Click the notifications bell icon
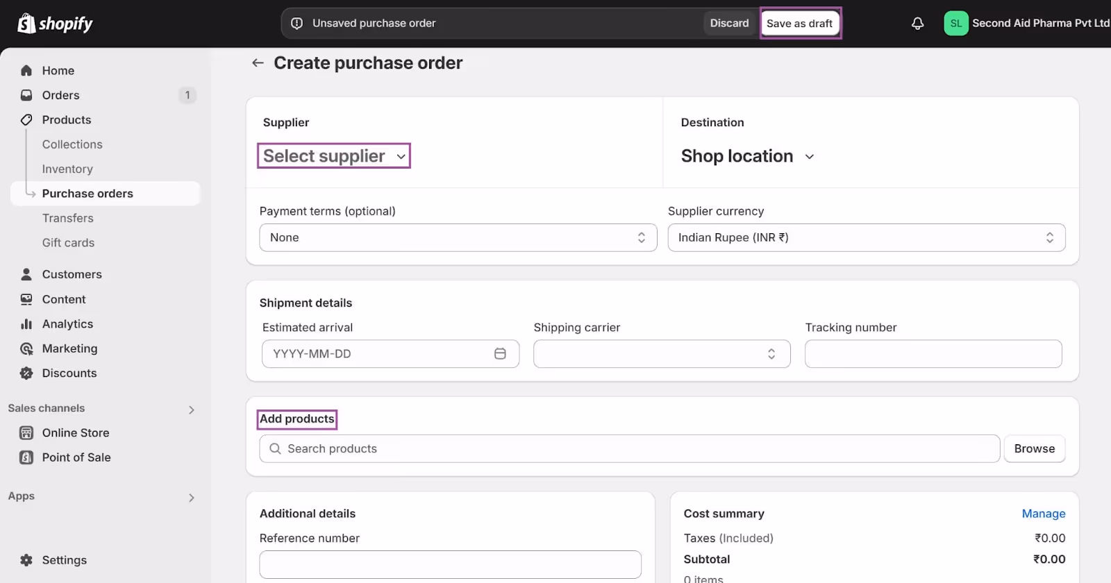Viewport: 1111px width, 583px height. click(917, 24)
